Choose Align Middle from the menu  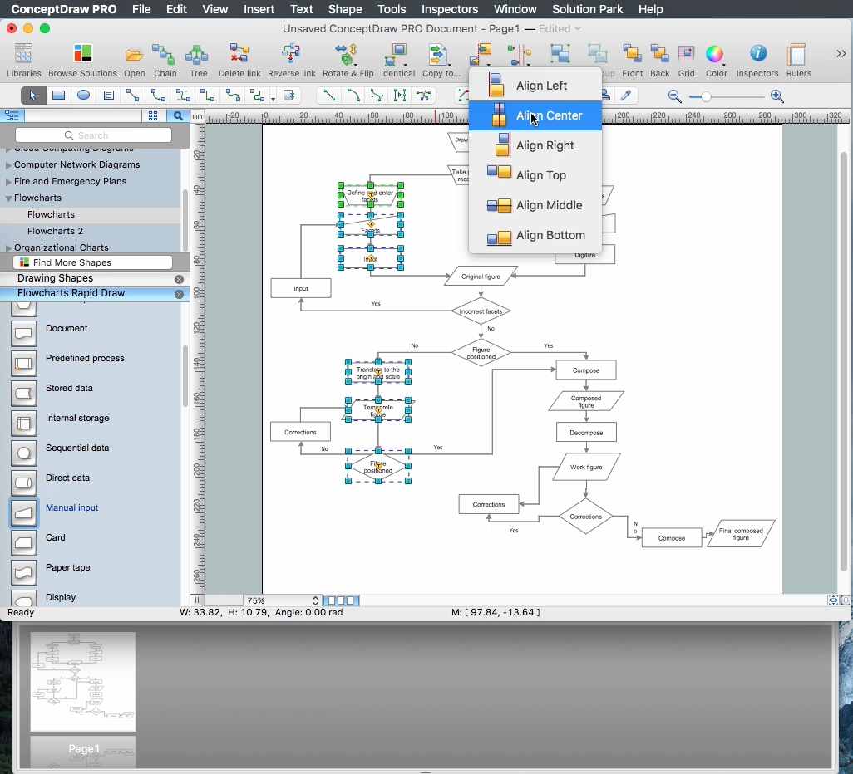tap(549, 205)
